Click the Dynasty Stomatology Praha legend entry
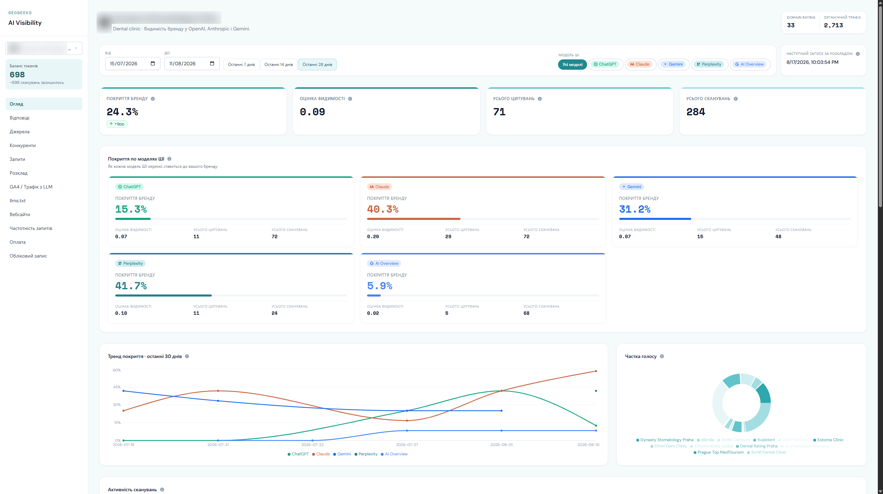The width and height of the screenshot is (883, 494). point(665,440)
